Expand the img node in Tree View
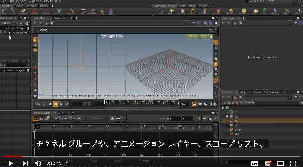The height and width of the screenshot is (167, 303). [227, 116]
